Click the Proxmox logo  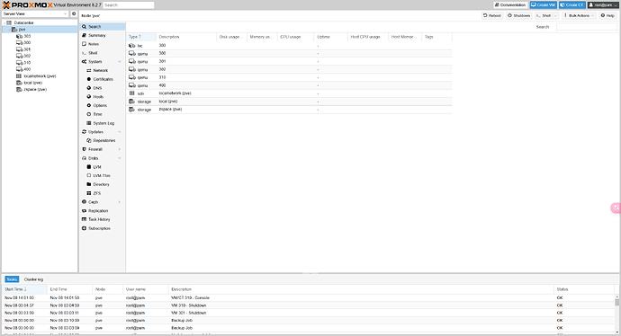pyautogui.click(x=27, y=5)
